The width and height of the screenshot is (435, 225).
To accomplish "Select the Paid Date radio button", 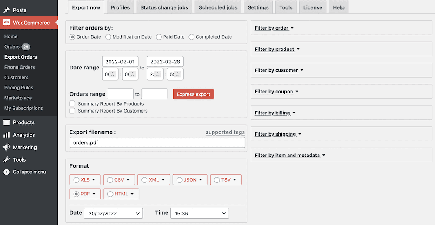I will pos(159,37).
